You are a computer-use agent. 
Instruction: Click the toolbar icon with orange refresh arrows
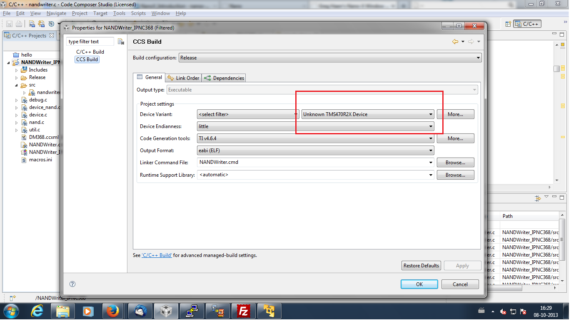coord(41,24)
